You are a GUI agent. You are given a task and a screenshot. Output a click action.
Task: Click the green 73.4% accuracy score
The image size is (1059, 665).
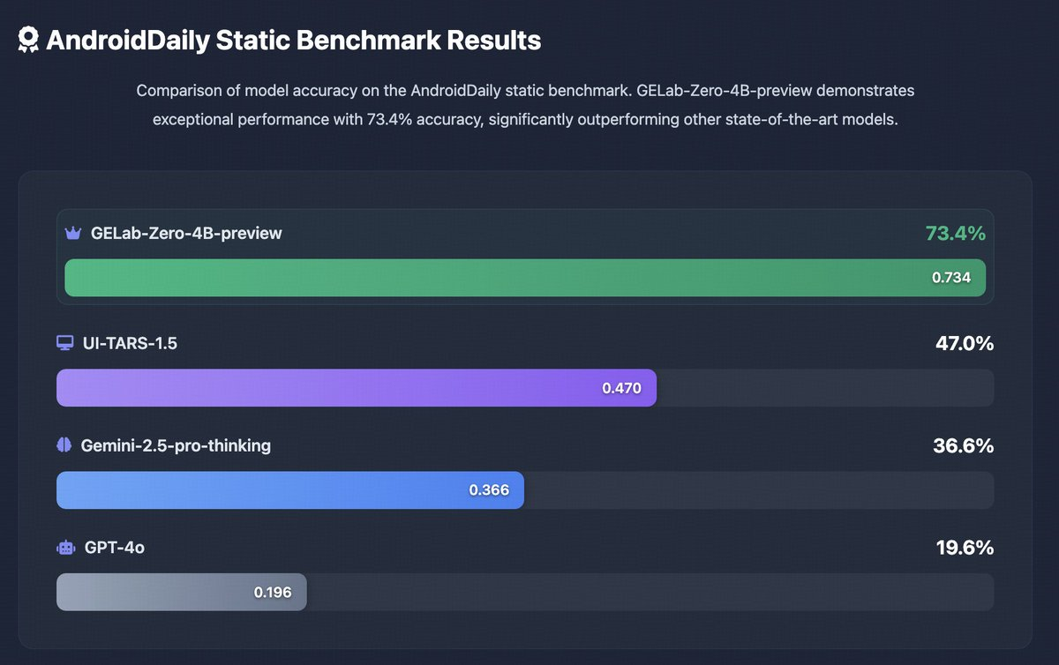tap(955, 234)
